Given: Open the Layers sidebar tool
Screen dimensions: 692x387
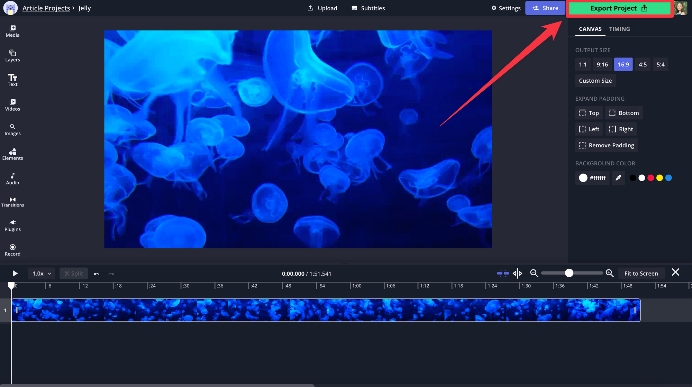Looking at the screenshot, I should 12,56.
